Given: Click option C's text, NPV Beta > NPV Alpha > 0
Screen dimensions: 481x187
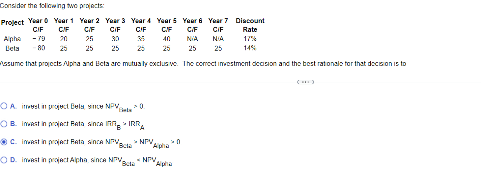Looking at the screenshot, I should click(x=101, y=142).
